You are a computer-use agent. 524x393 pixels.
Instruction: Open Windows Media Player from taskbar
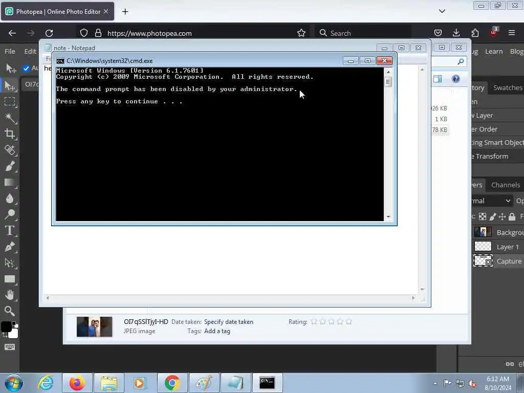pyautogui.click(x=140, y=383)
